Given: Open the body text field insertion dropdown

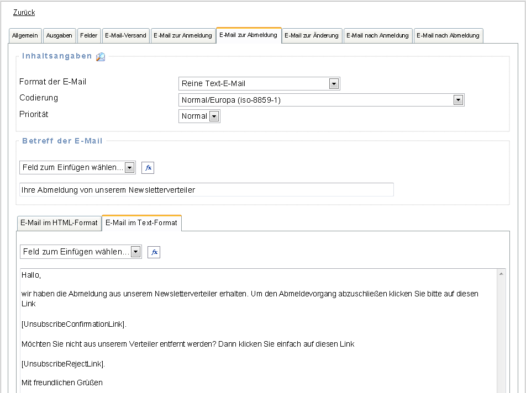Looking at the screenshot, I should pyautogui.click(x=81, y=252).
